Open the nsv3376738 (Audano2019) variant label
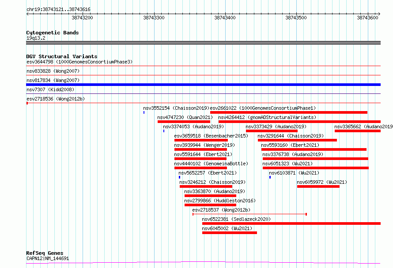This screenshot has width=393, height=268. 293,154
